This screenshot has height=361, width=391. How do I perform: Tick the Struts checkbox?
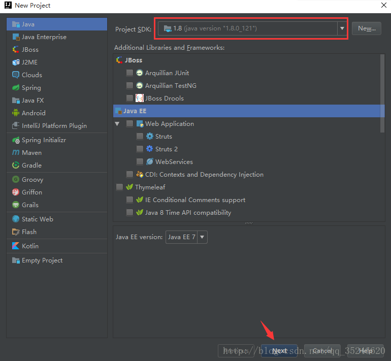pyautogui.click(x=140, y=136)
